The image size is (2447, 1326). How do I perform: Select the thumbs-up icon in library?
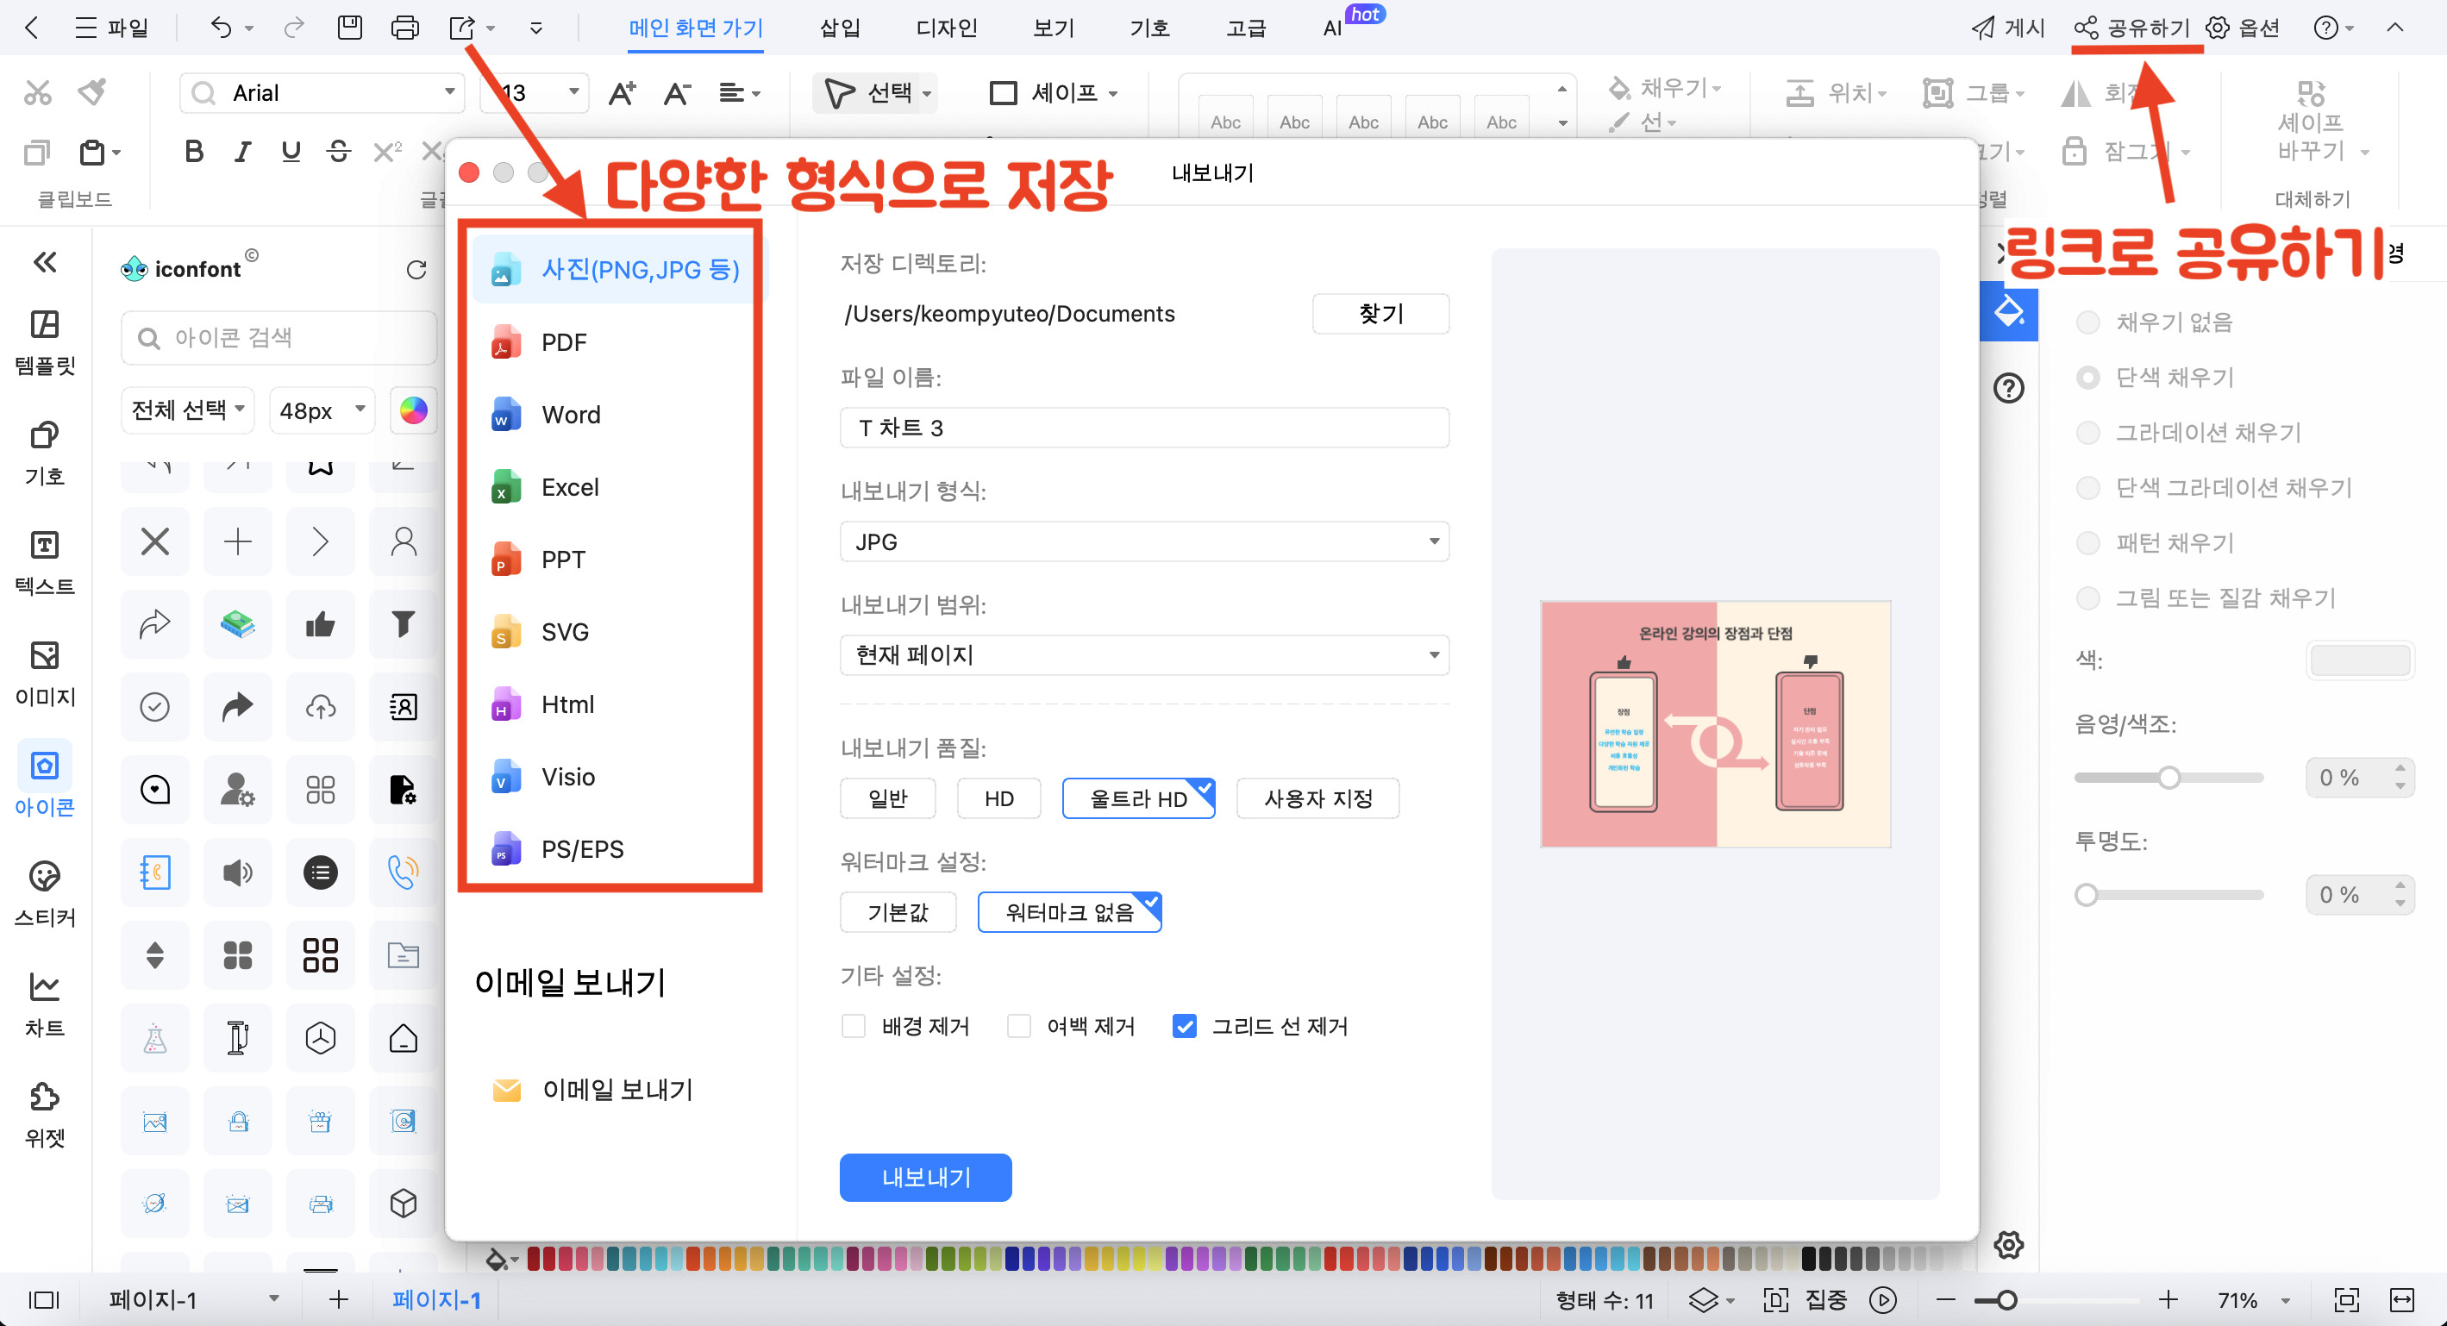320,624
